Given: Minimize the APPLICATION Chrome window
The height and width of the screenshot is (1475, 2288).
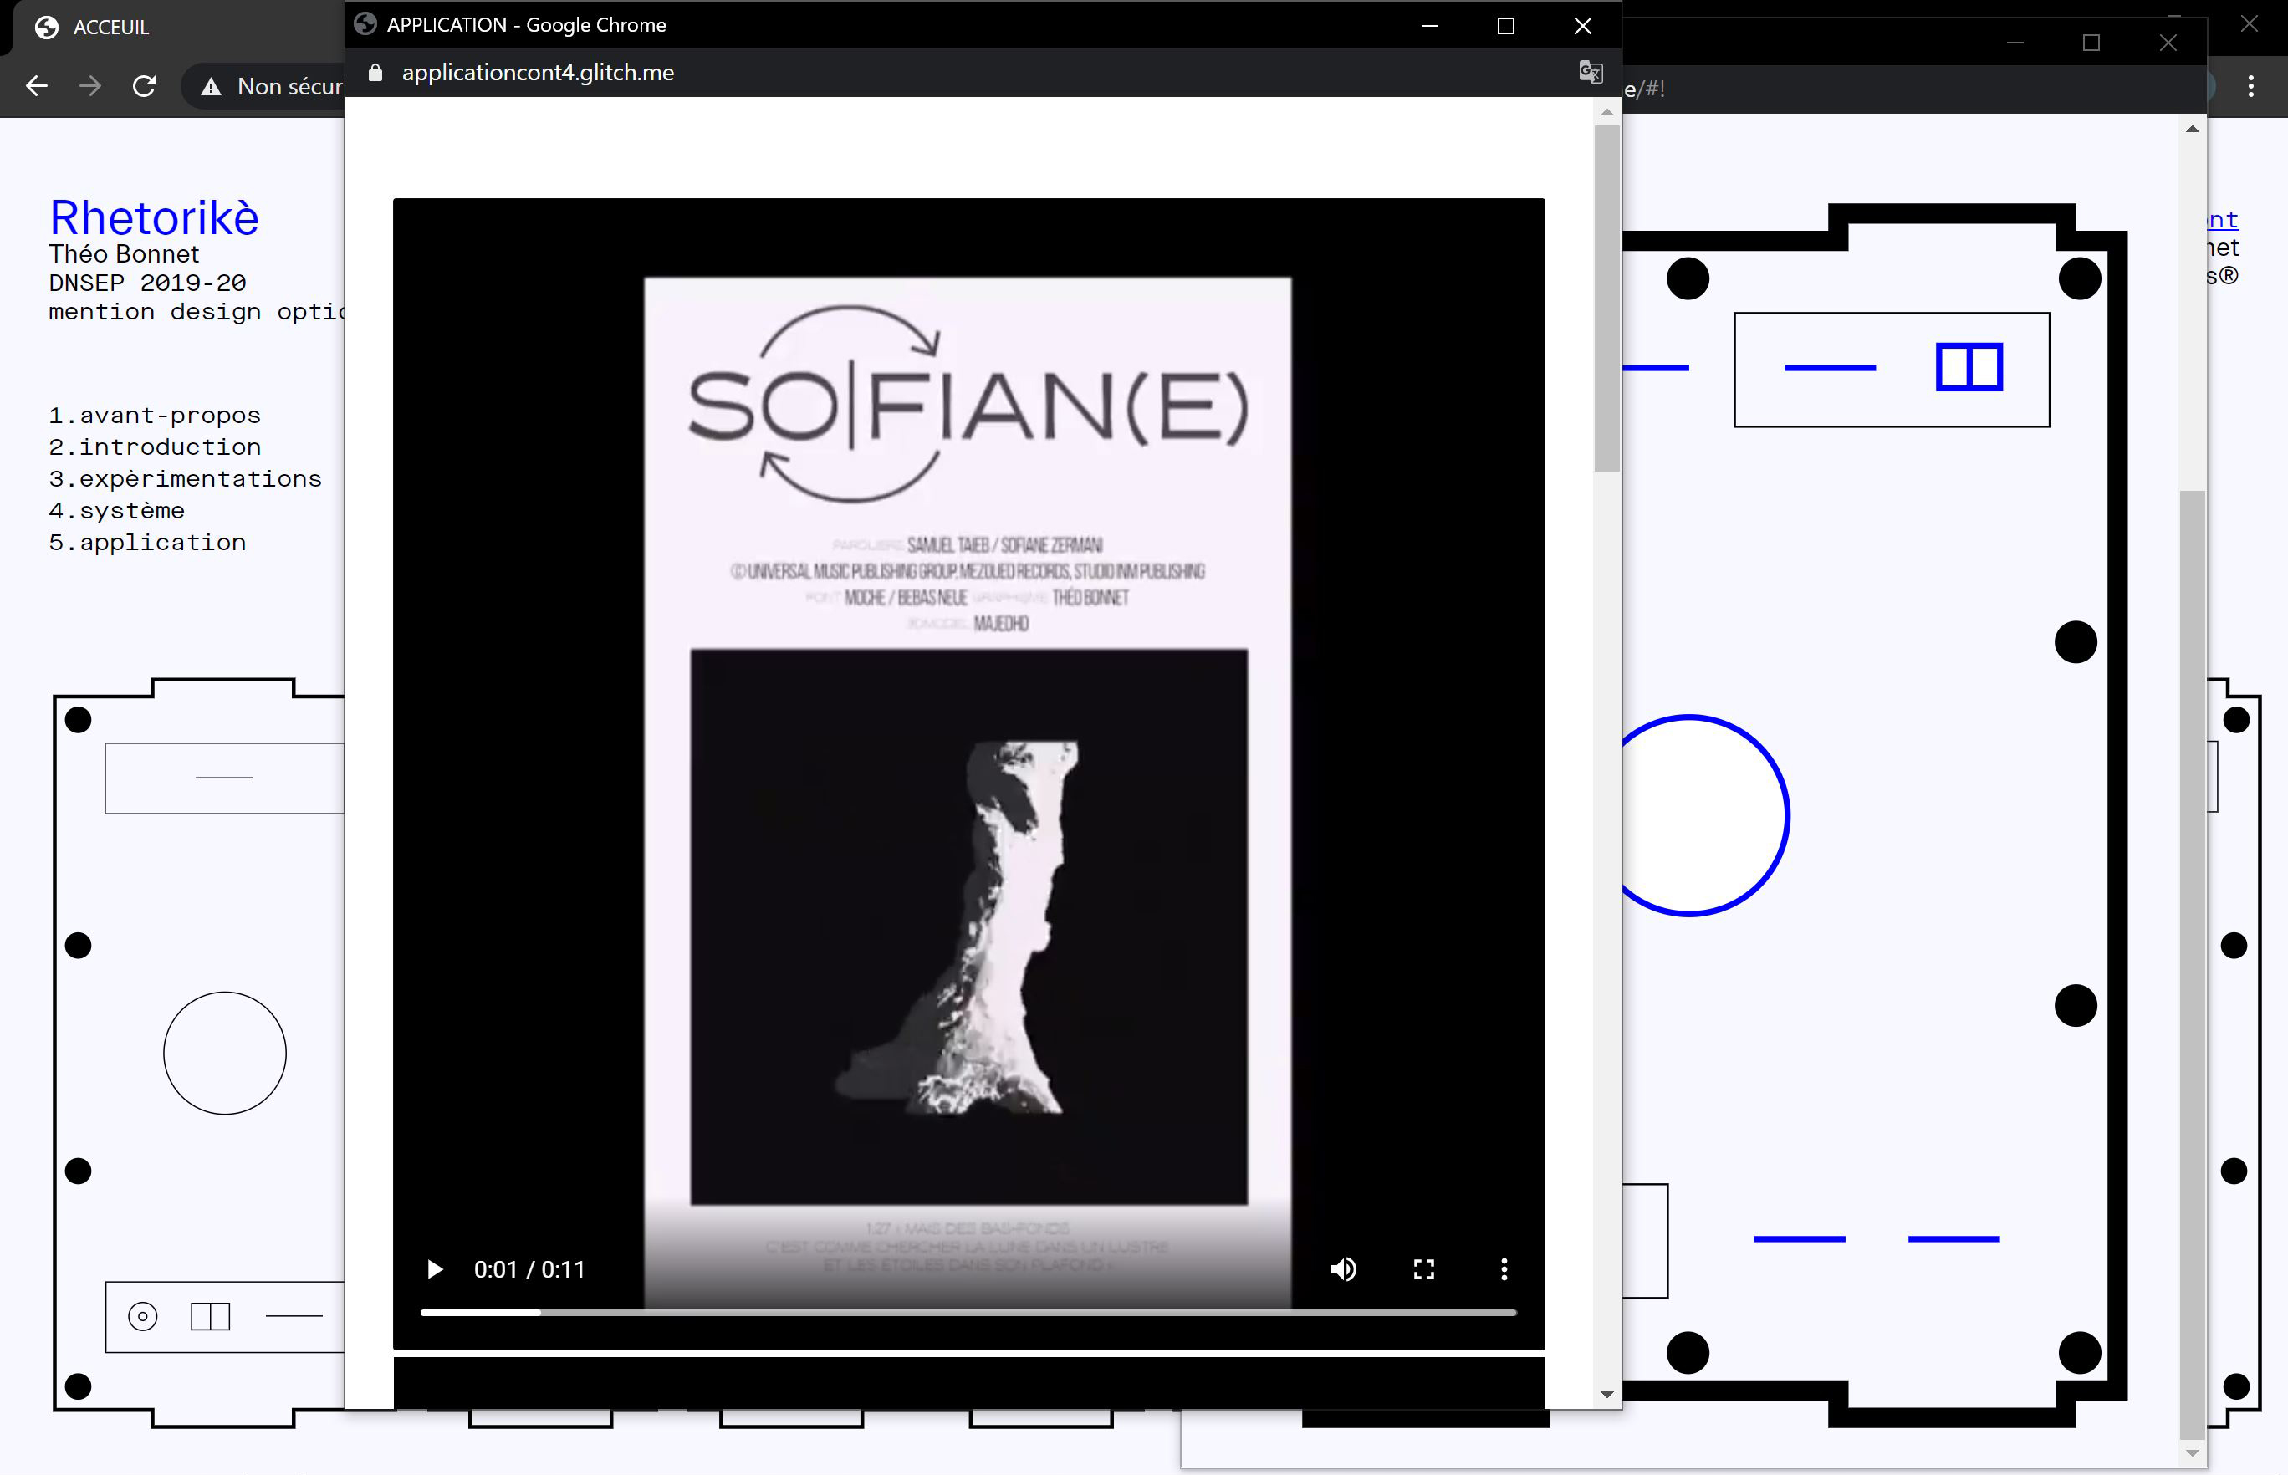Looking at the screenshot, I should 1430,25.
